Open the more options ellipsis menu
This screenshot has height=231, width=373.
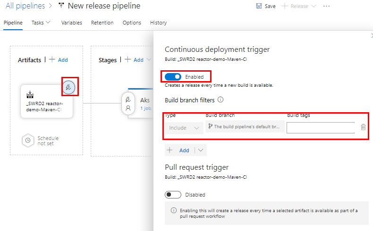pyautogui.click(x=327, y=6)
